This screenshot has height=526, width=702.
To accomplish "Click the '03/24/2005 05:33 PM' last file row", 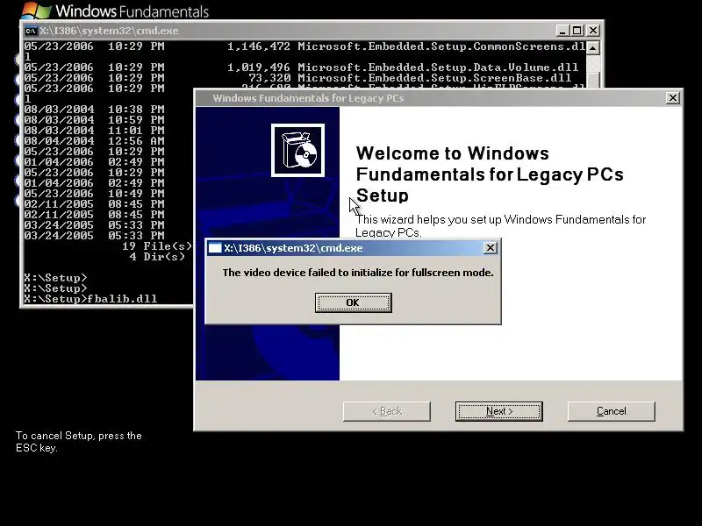I will point(95,236).
